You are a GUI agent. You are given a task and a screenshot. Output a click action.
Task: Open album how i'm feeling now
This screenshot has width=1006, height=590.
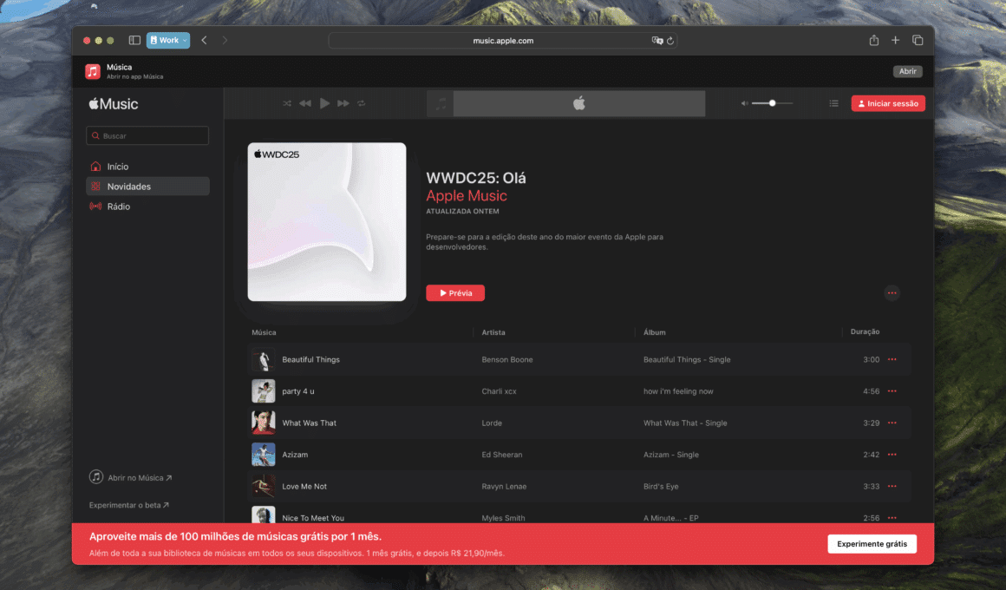tap(678, 391)
